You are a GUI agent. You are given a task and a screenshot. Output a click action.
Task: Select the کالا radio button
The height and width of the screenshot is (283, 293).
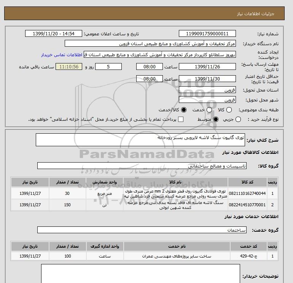coord(229,110)
